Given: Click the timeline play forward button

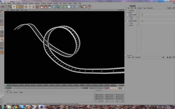Looking at the screenshot, I should (x=97, y=88).
